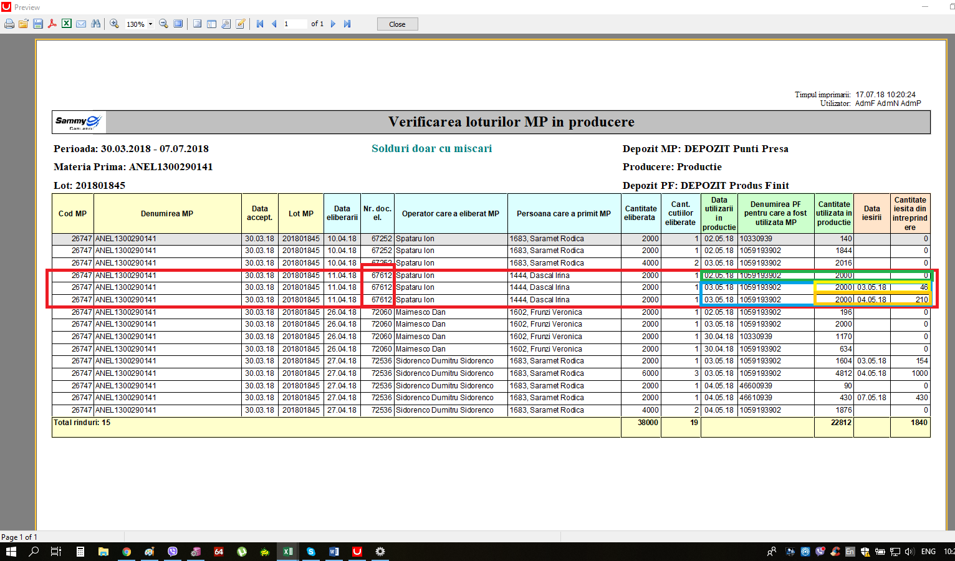Send the report by e-mail
Screen dimensions: 955x561
coord(81,24)
